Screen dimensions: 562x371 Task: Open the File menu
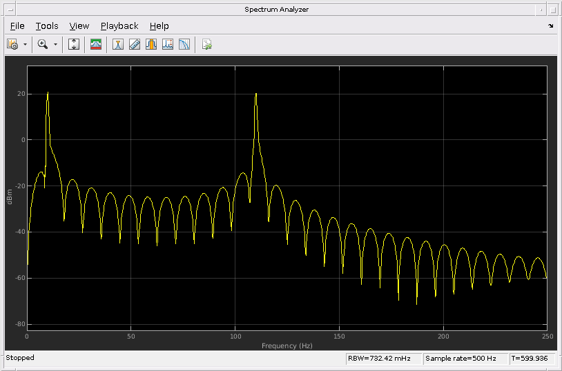tap(17, 26)
